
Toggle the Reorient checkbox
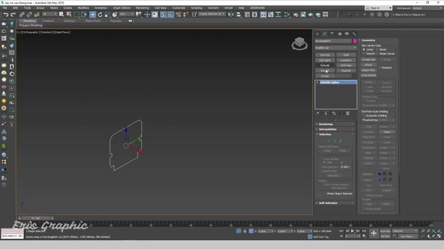379,68
